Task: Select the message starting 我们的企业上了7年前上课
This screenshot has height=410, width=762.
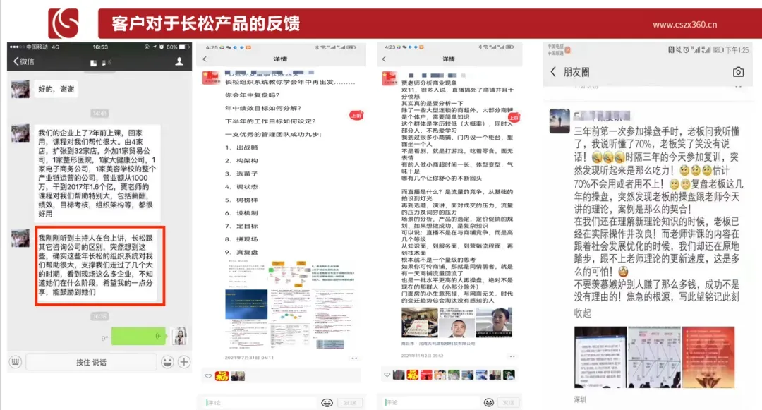Action: (x=97, y=173)
